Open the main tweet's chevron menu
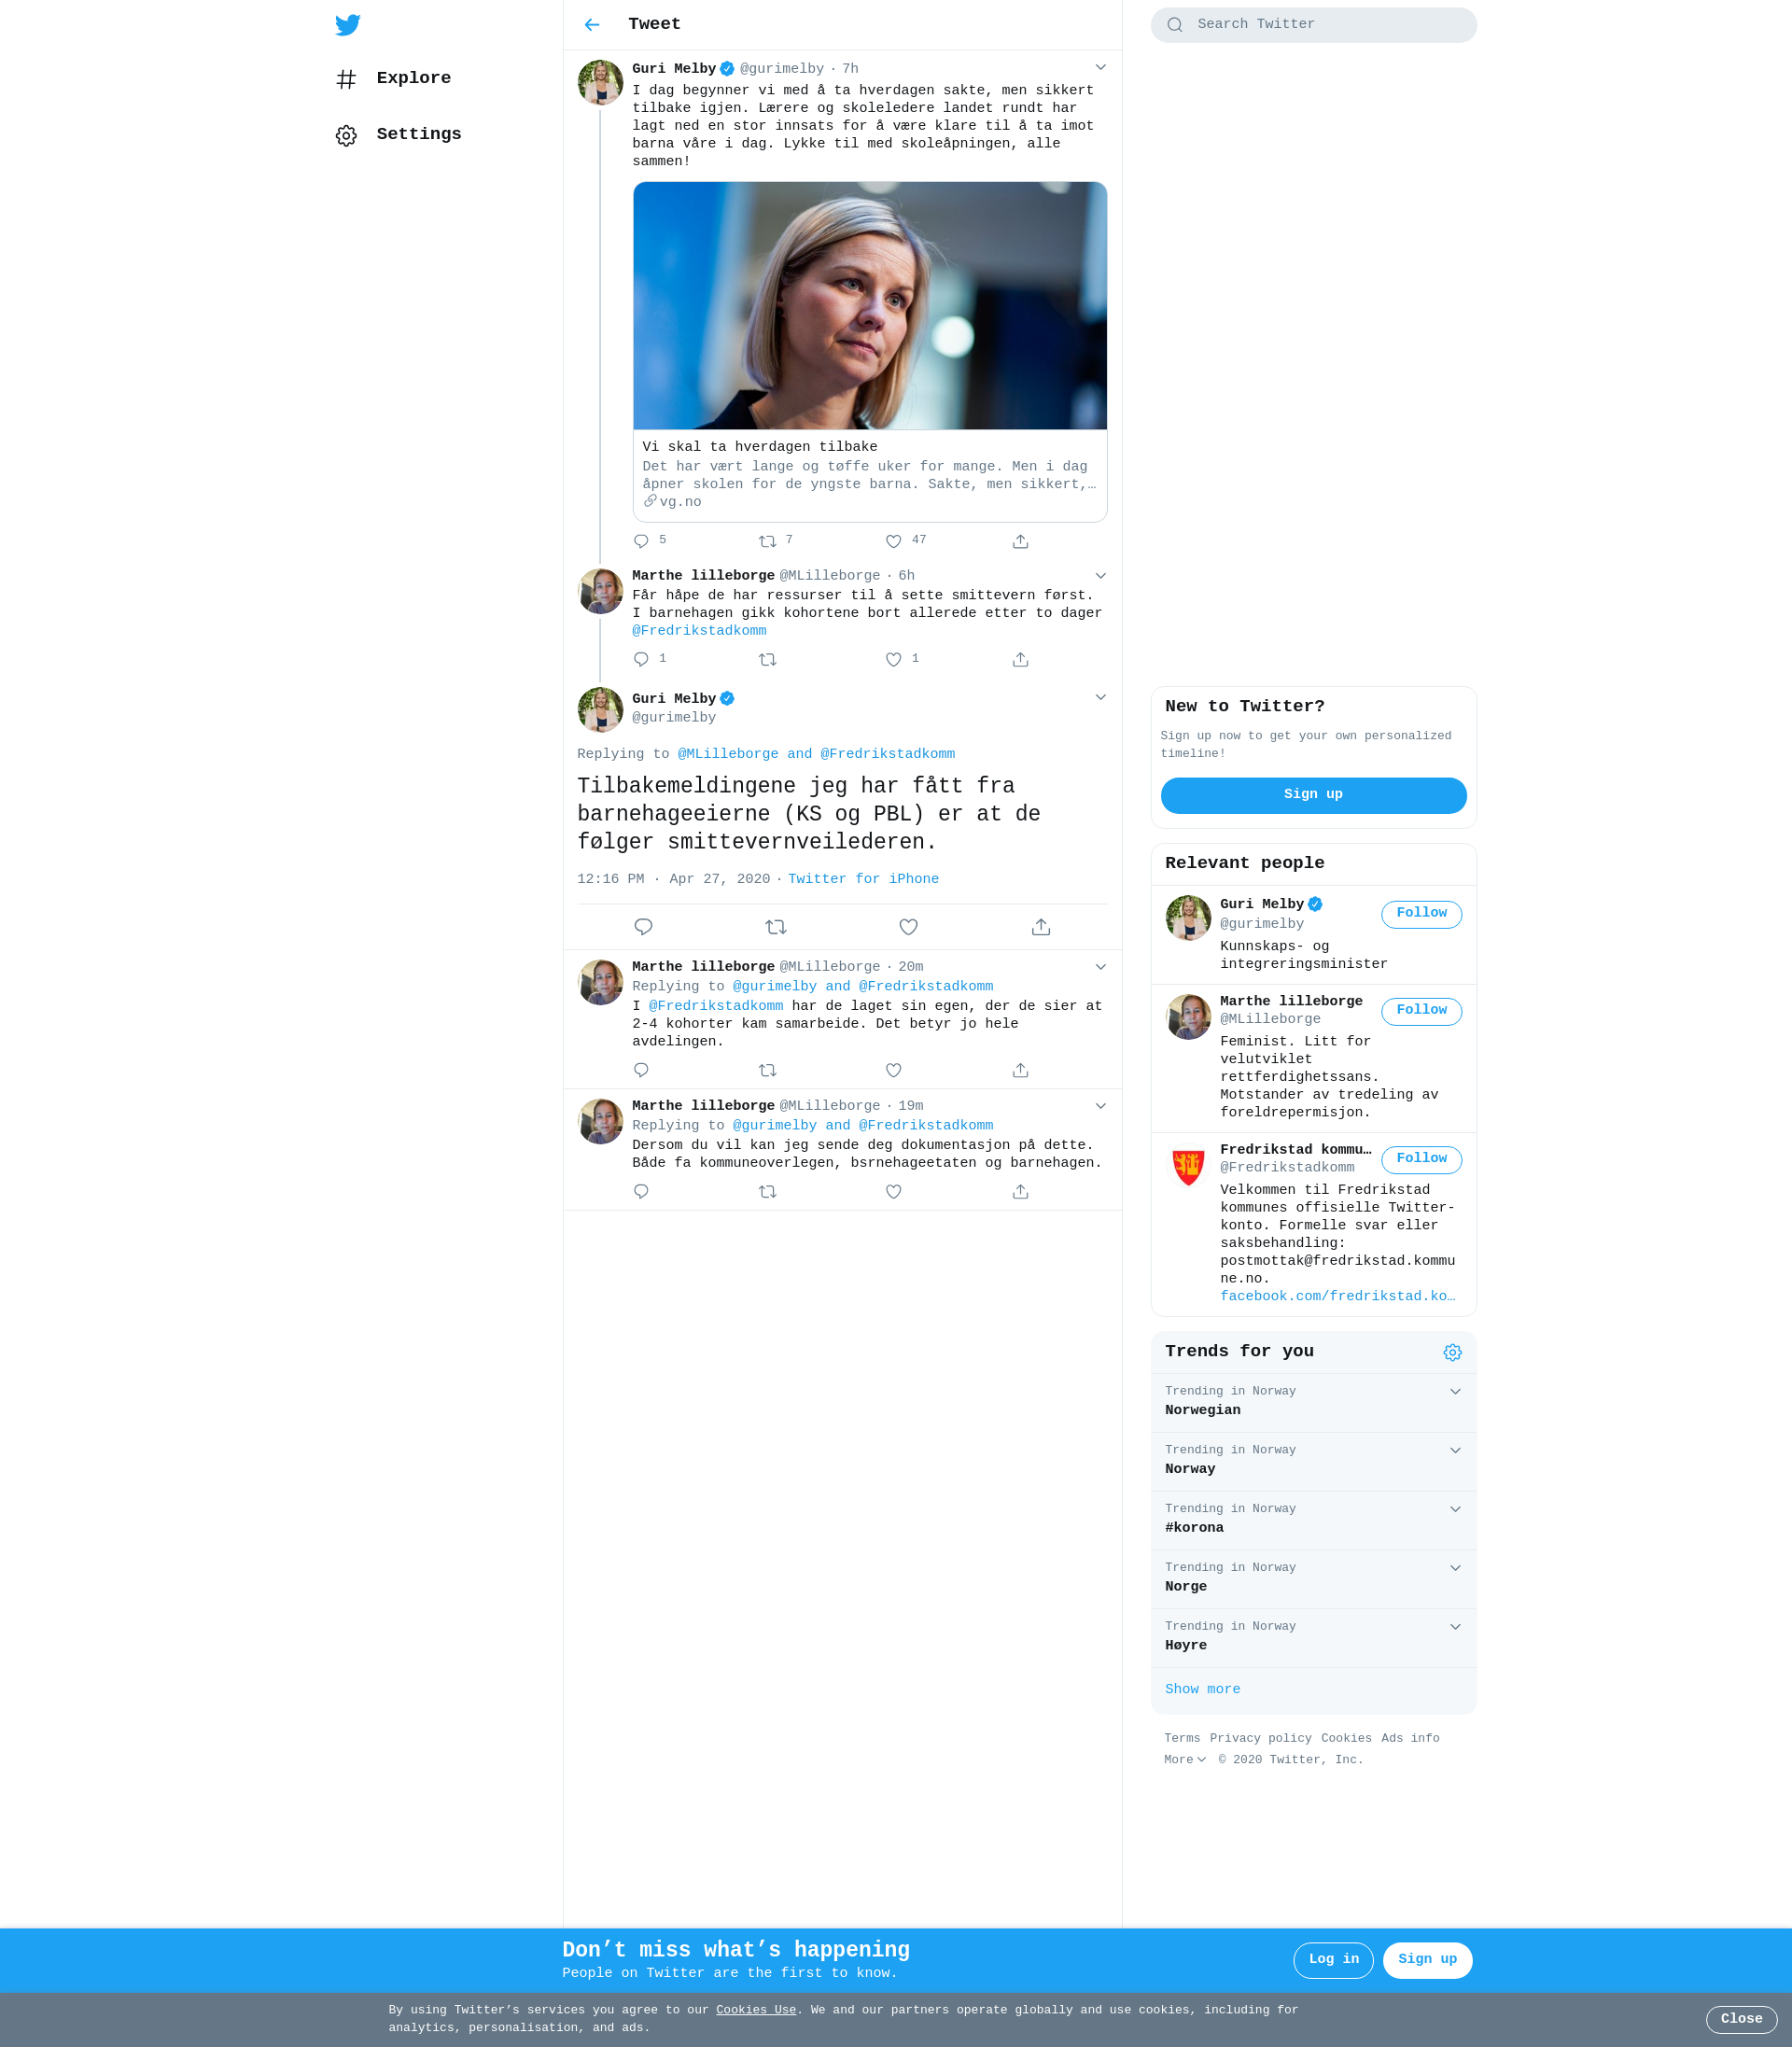1792x2047 pixels. click(x=1100, y=697)
